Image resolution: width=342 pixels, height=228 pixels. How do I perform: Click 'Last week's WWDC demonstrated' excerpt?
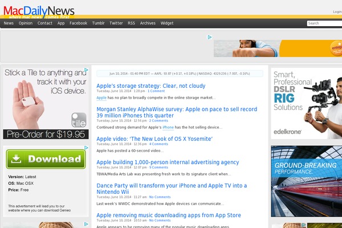(160, 204)
